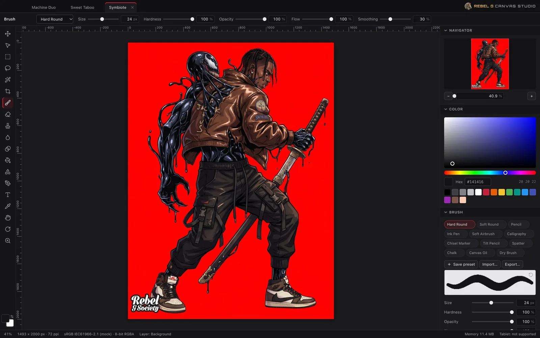The width and height of the screenshot is (540, 338).
Task: Select the Blur droplet tool
Action: click(8, 137)
